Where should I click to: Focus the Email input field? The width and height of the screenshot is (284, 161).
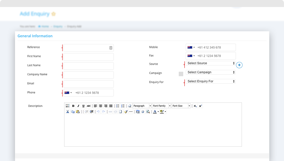coord(89,84)
